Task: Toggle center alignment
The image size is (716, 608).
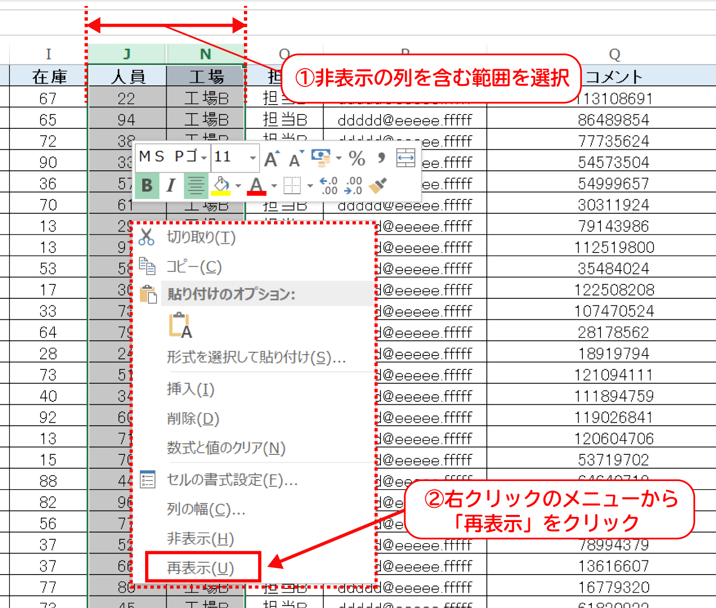Action: tap(196, 185)
